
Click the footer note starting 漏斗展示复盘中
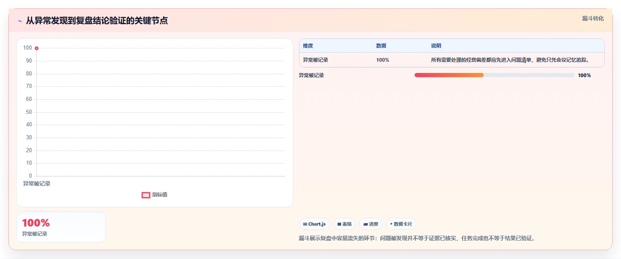pyautogui.click(x=417, y=239)
